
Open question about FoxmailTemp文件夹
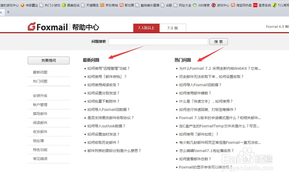(219, 126)
